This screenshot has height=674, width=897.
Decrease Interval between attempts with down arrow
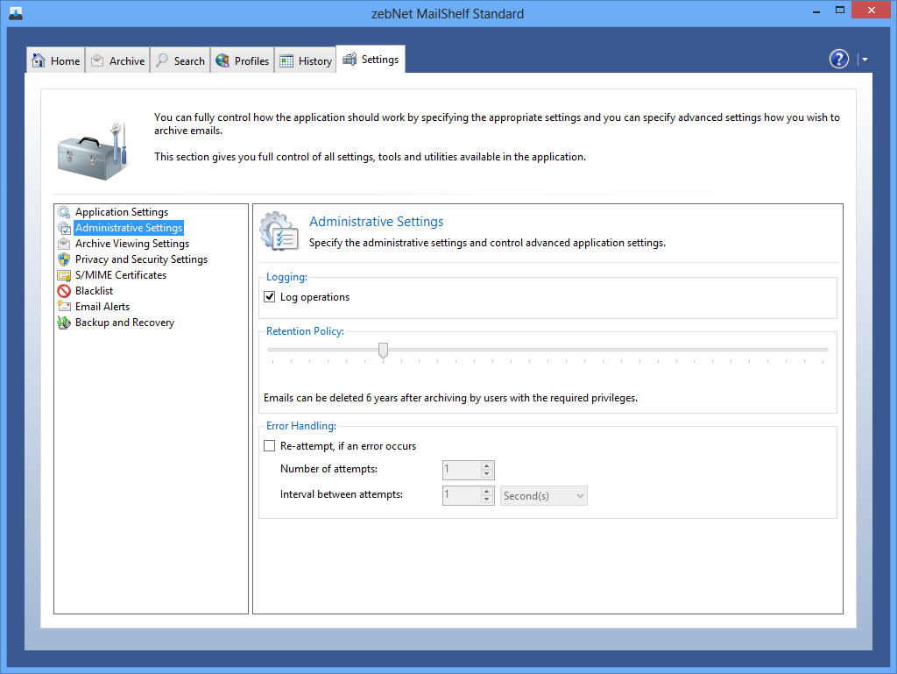pos(488,500)
